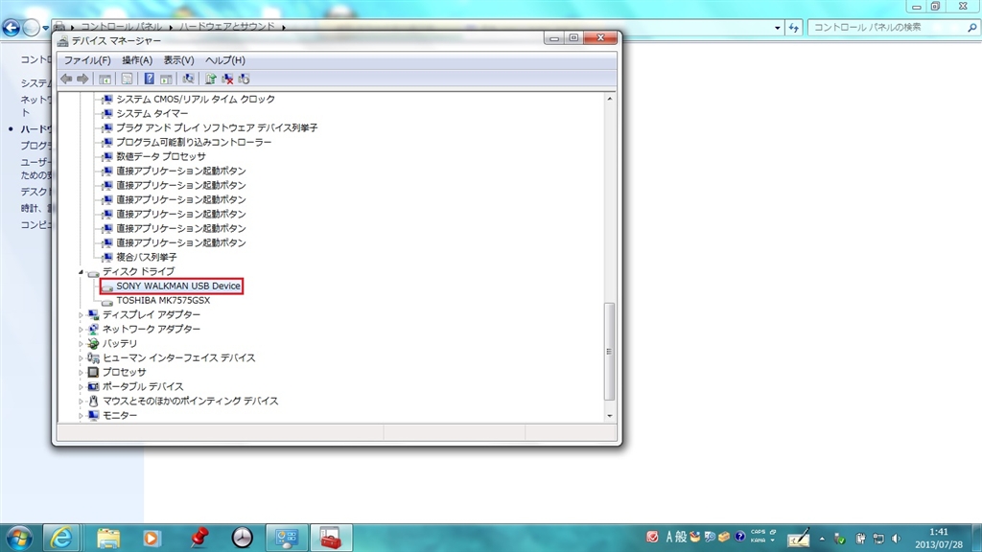Click the network status icon in system tray

[878, 539]
